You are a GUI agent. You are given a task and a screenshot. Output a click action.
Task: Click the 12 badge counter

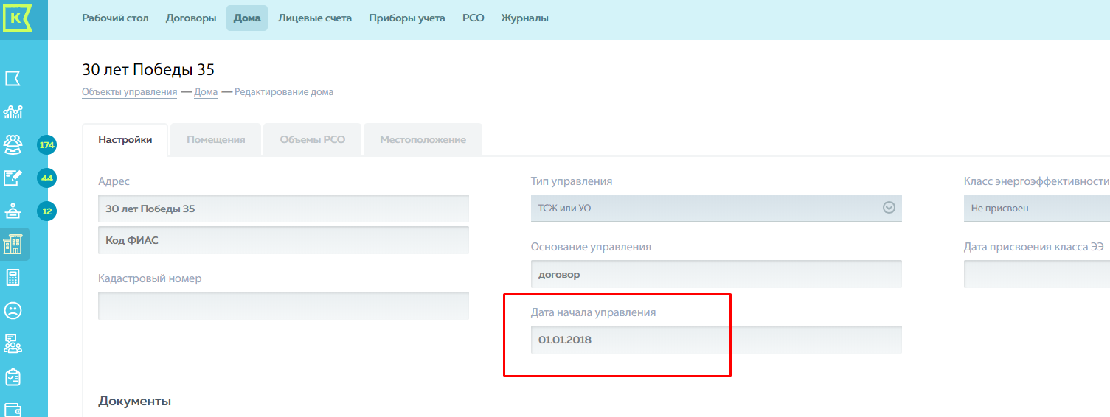pos(47,211)
